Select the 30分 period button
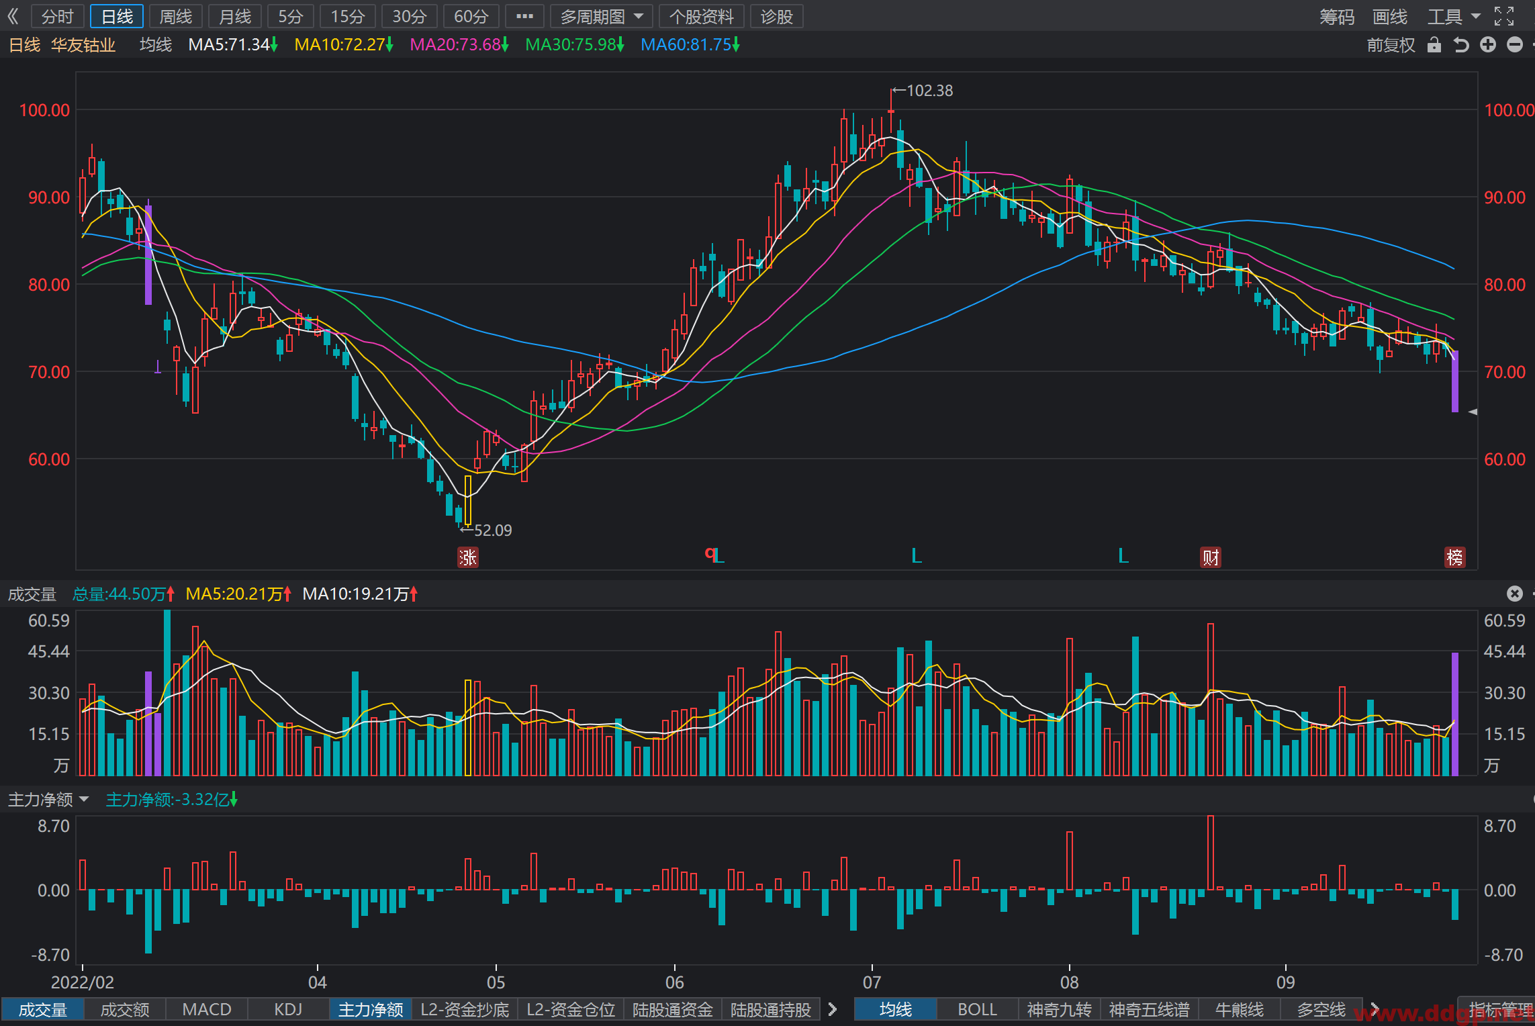This screenshot has height=1026, width=1535. [410, 16]
